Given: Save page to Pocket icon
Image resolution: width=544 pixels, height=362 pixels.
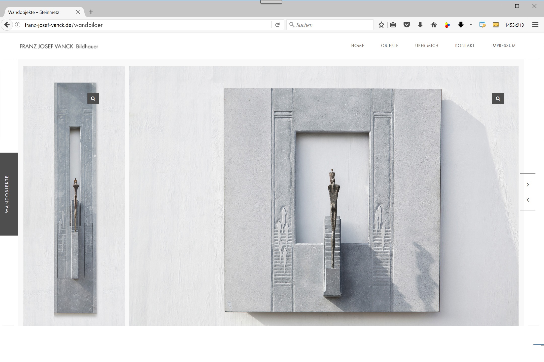Looking at the screenshot, I should point(406,25).
